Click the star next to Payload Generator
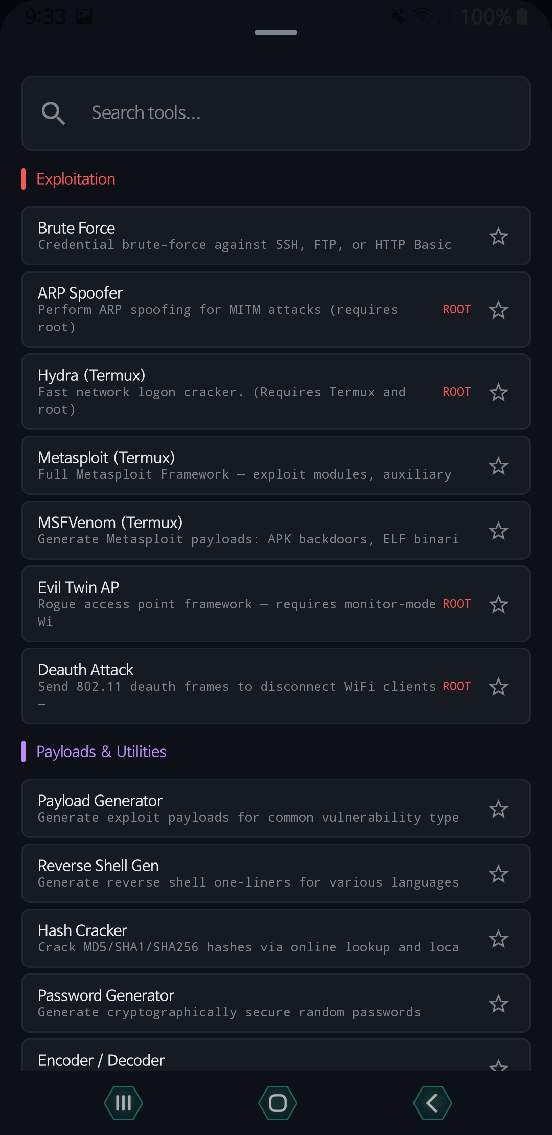The height and width of the screenshot is (1135, 552). pos(498,808)
